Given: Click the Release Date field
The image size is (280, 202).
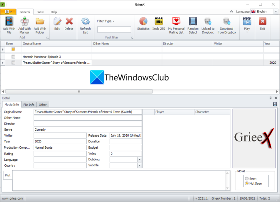Looking at the screenshot, I should (126, 135).
